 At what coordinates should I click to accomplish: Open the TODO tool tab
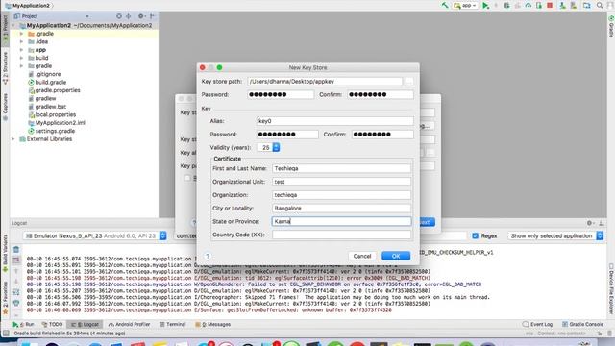pos(52,325)
